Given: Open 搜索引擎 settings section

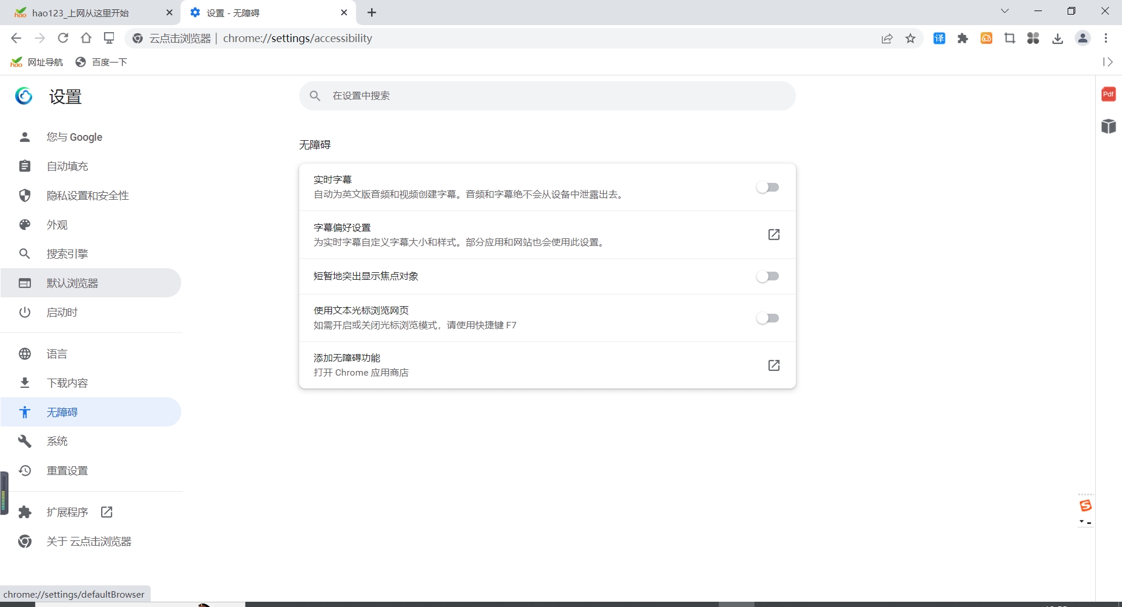Looking at the screenshot, I should pos(91,254).
